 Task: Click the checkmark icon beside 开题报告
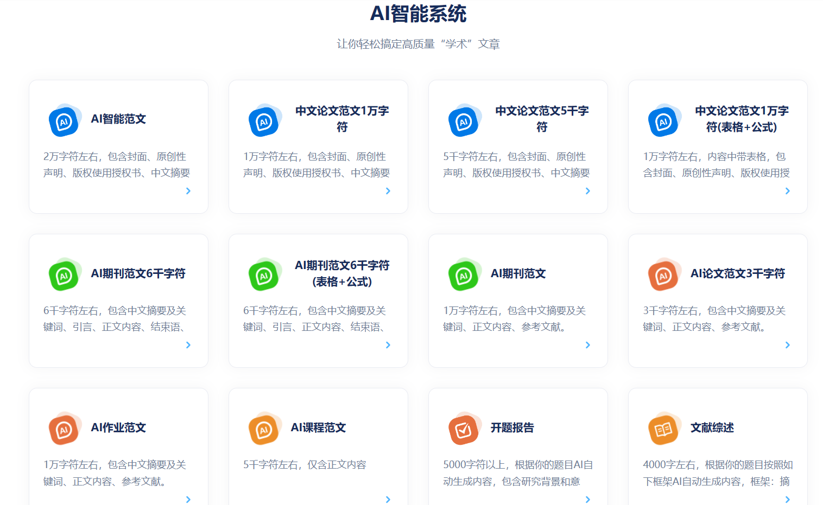click(x=464, y=429)
